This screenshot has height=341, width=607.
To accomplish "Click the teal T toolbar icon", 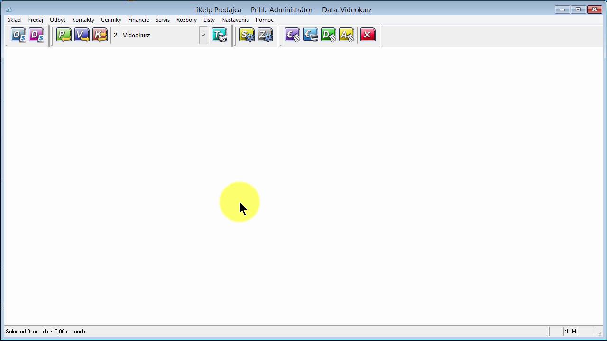I will [220, 35].
